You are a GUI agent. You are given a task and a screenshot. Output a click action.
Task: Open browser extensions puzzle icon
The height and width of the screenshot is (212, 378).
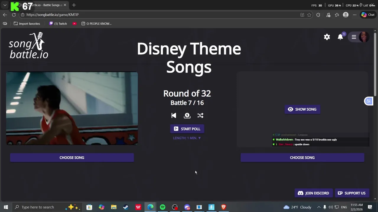[x=318, y=15]
